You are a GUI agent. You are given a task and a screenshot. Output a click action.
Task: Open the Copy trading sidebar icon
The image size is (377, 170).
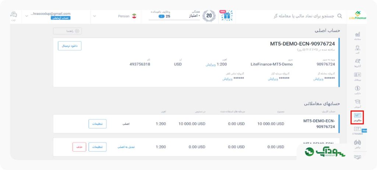(357, 50)
